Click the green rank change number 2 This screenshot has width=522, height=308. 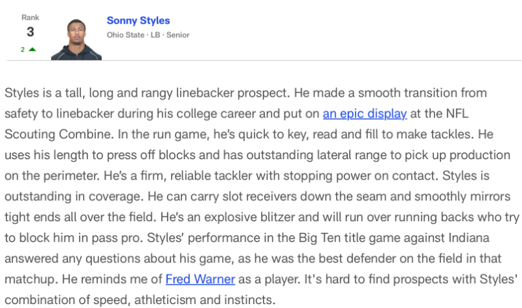[x=22, y=50]
